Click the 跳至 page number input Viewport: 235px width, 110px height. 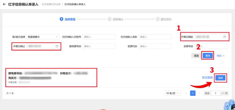216,93
